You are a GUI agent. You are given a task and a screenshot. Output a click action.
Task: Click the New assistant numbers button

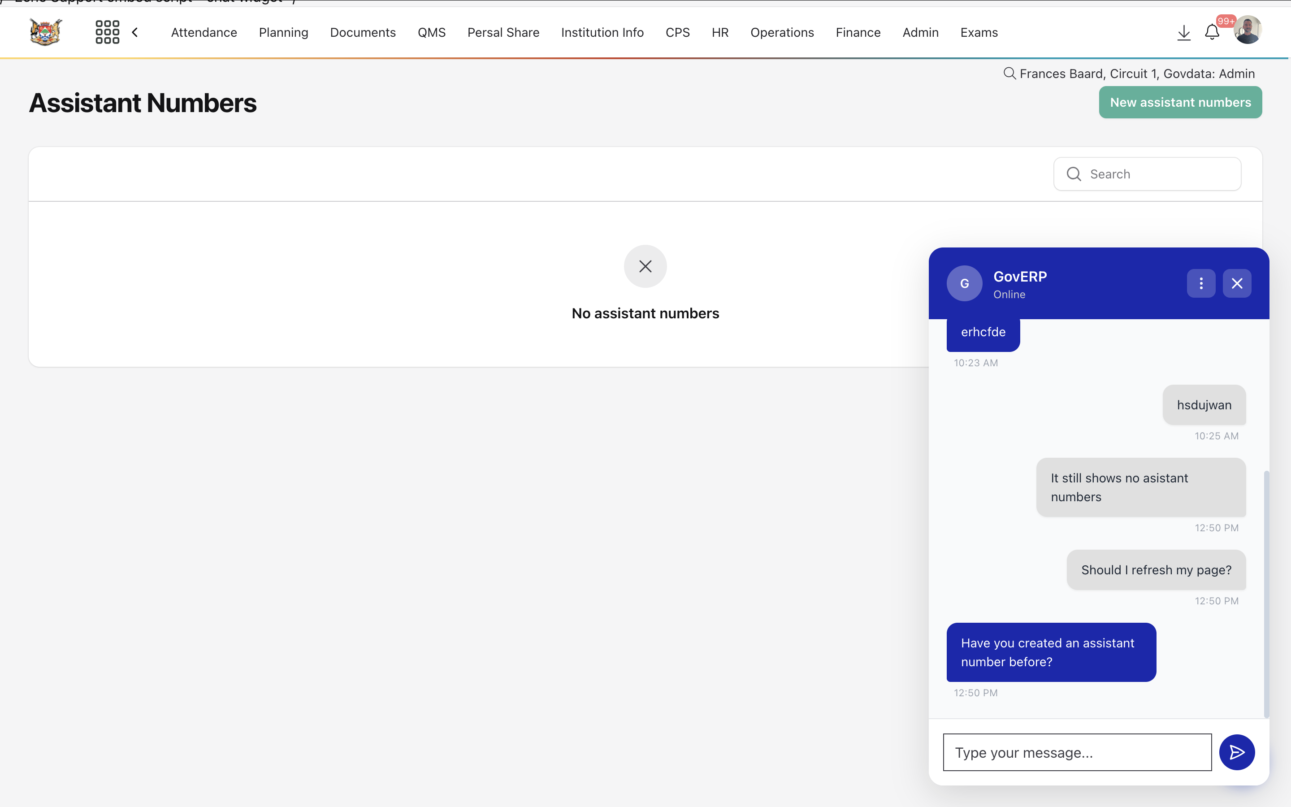1179,102
